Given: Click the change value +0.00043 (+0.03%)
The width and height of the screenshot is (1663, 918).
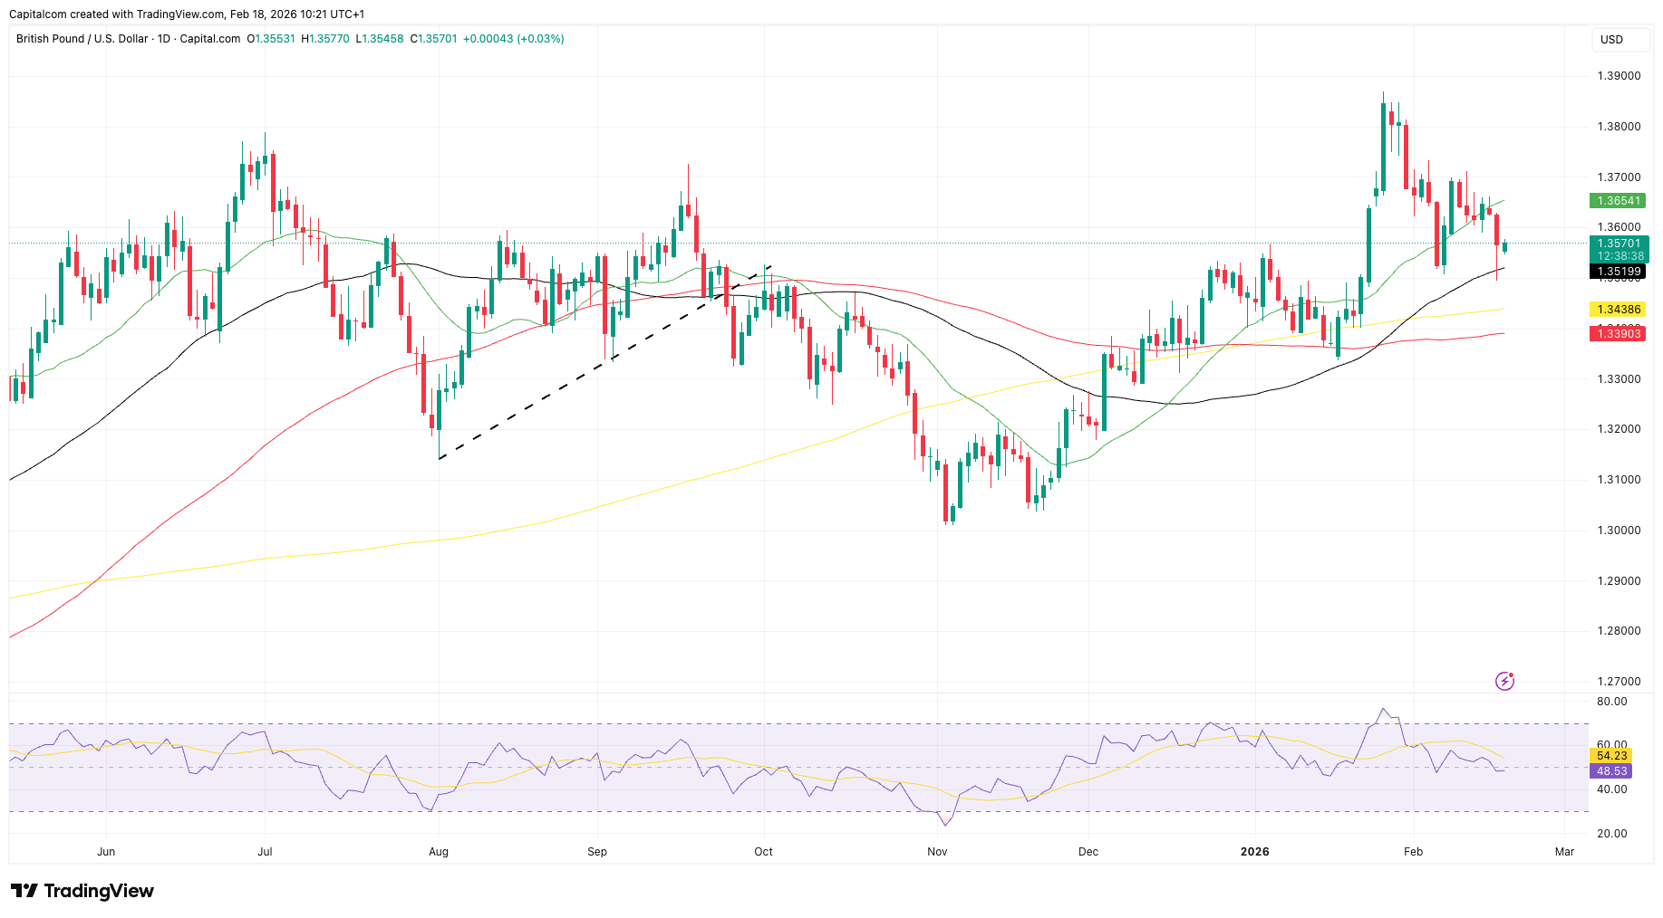Looking at the screenshot, I should tap(513, 39).
